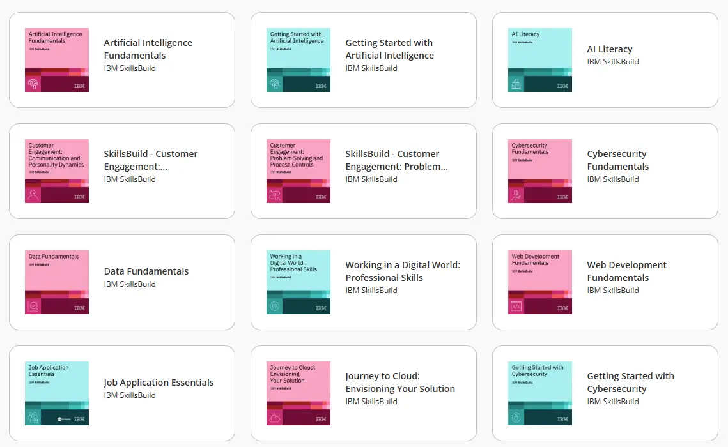Viewport: 728px width, 447px height.
Task: Open SkillsBuild Customer Engagement: Problem... title
Action: click(396, 160)
